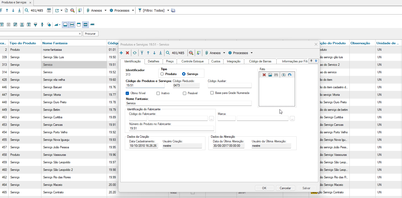
Task: Open record search magnifier in the dialog
Action: click(168, 53)
